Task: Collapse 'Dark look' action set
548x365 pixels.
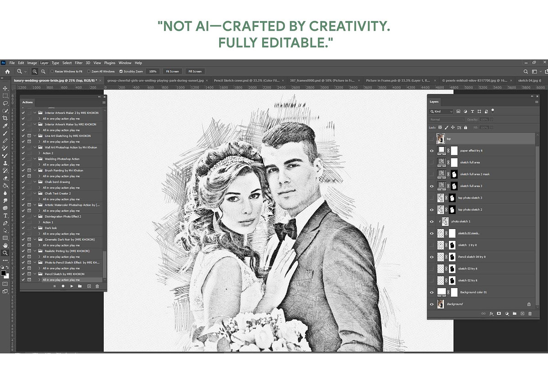Action: point(35,228)
